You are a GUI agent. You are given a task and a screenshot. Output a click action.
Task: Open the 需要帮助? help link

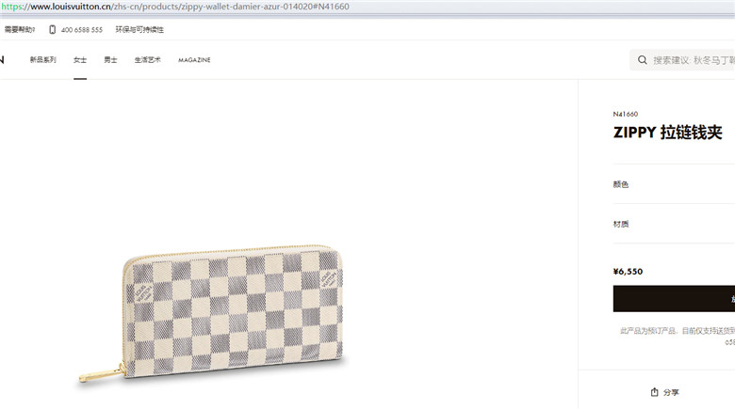pos(20,29)
